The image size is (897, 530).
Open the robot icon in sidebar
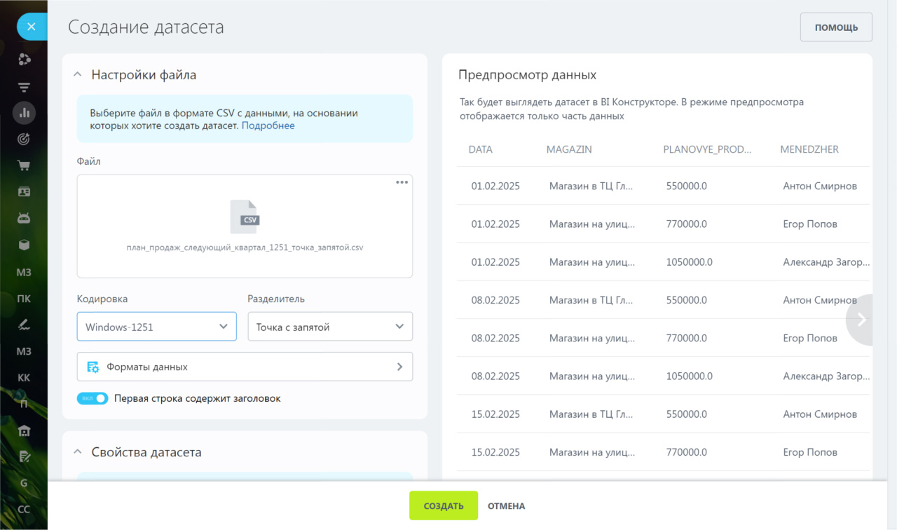tap(24, 218)
